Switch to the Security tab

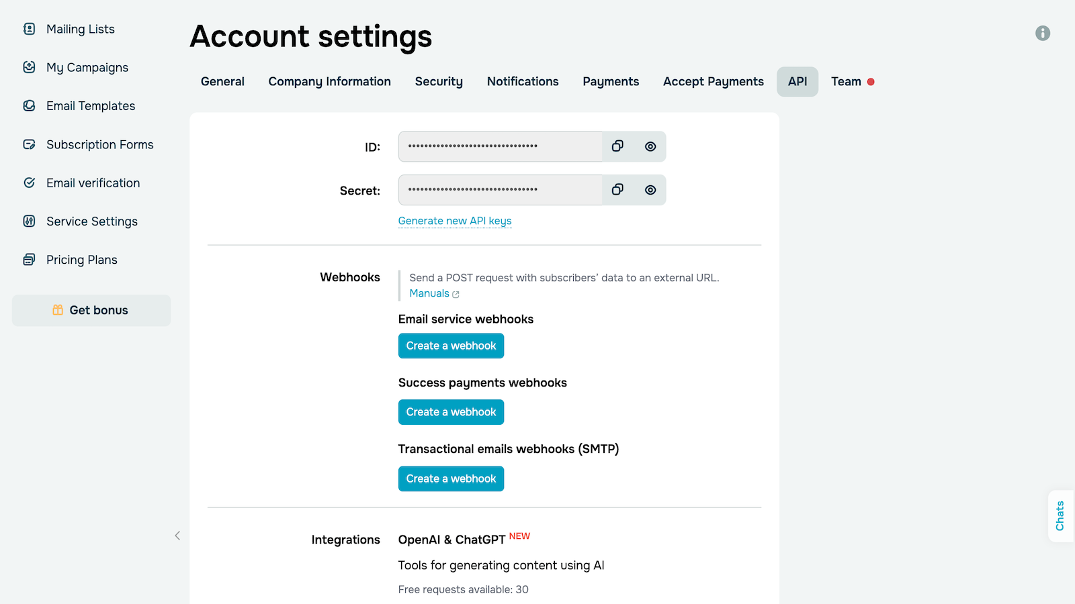click(x=439, y=82)
